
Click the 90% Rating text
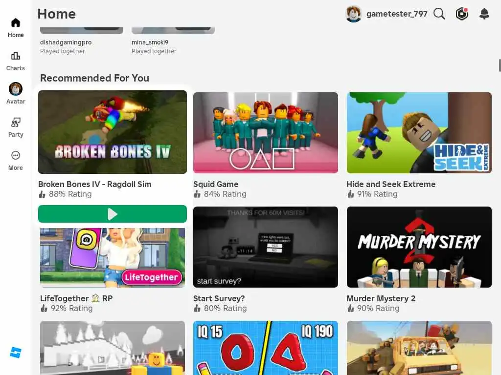[378, 308]
